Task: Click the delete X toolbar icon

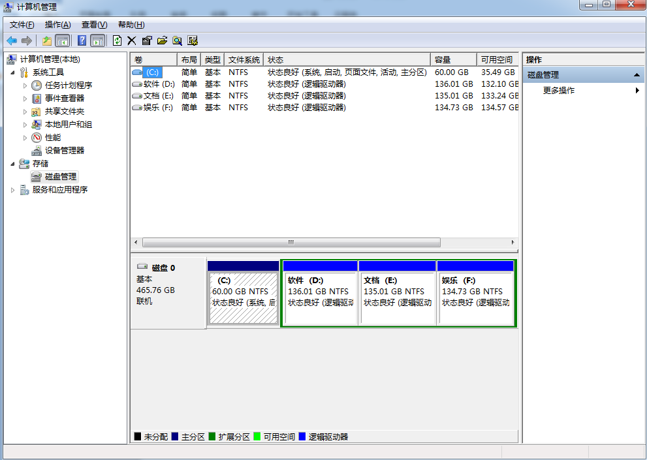Action: pos(132,40)
